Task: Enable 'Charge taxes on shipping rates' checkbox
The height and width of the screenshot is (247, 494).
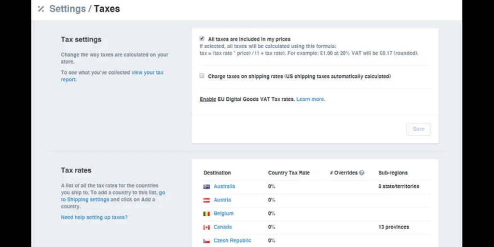Action: point(202,76)
